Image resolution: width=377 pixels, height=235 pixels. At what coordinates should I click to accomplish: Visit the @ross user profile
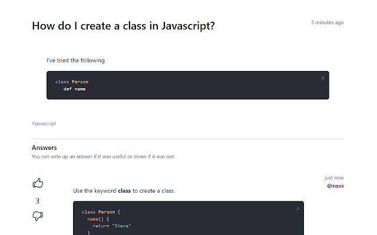tap(335, 186)
